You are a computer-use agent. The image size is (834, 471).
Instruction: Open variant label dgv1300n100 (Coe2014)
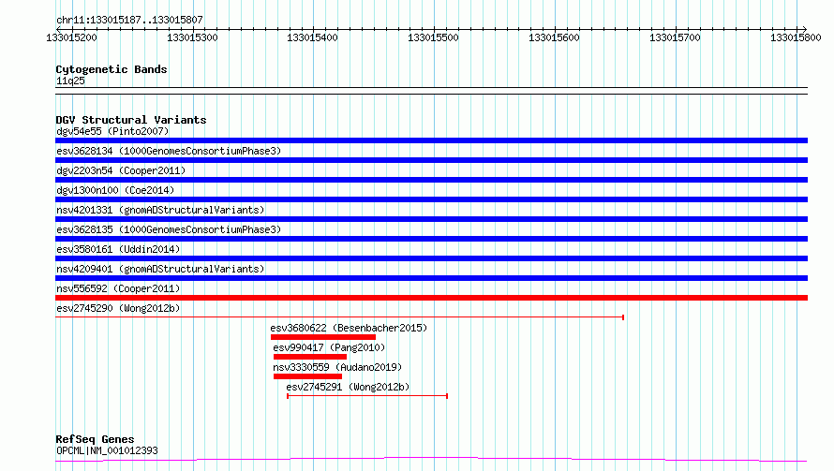tap(115, 190)
